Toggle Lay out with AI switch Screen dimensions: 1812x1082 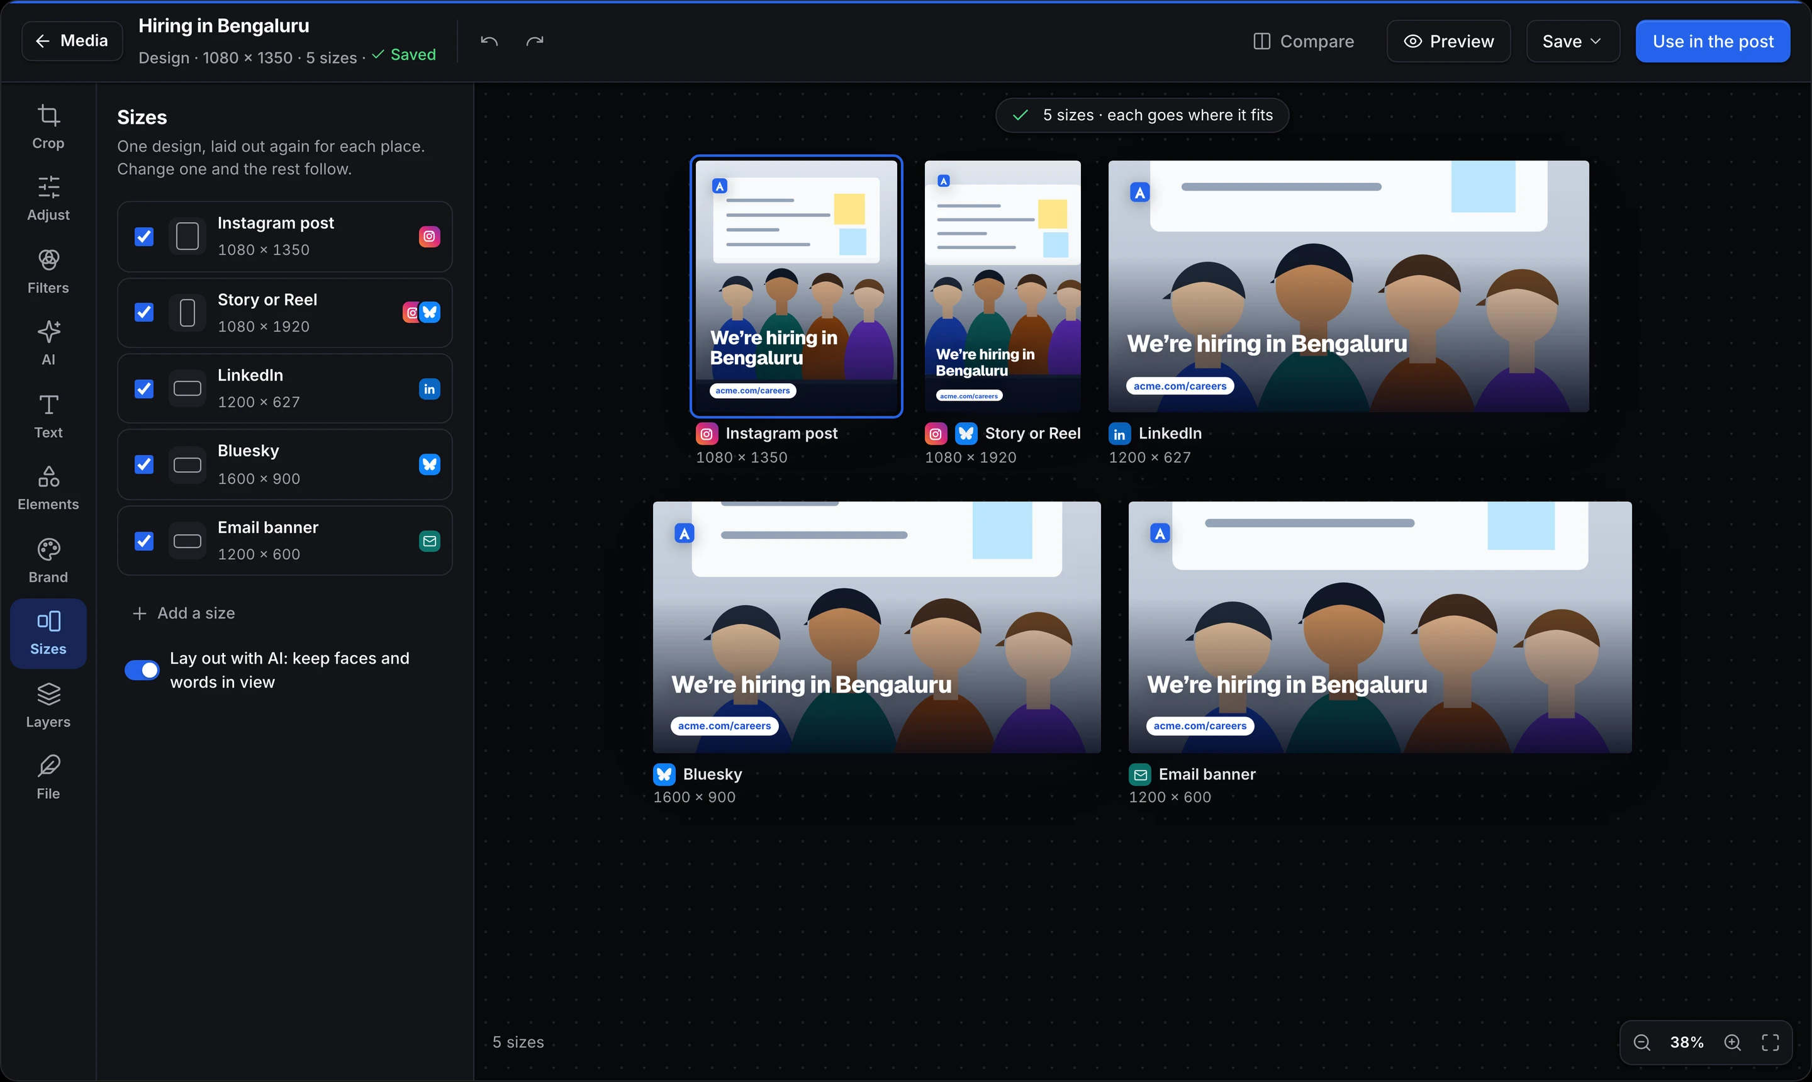142,670
